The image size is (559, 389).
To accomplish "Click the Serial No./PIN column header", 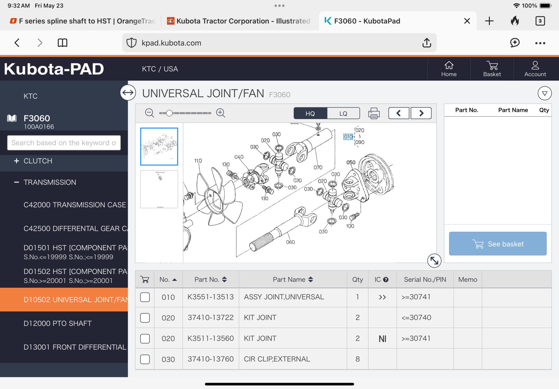I will tap(425, 279).
